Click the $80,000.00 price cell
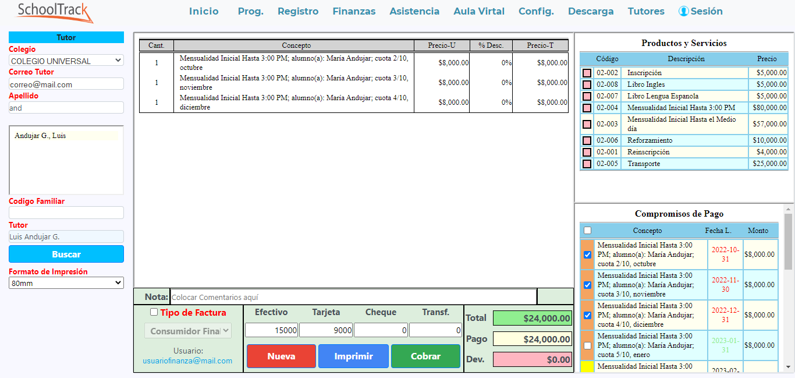The width and height of the screenshot is (795, 378). tap(768, 108)
